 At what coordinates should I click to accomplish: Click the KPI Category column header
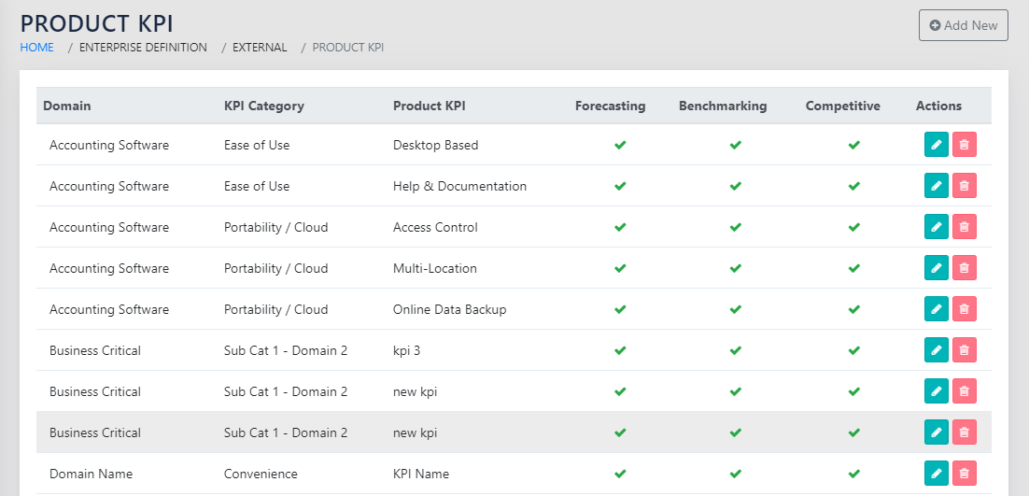[264, 106]
